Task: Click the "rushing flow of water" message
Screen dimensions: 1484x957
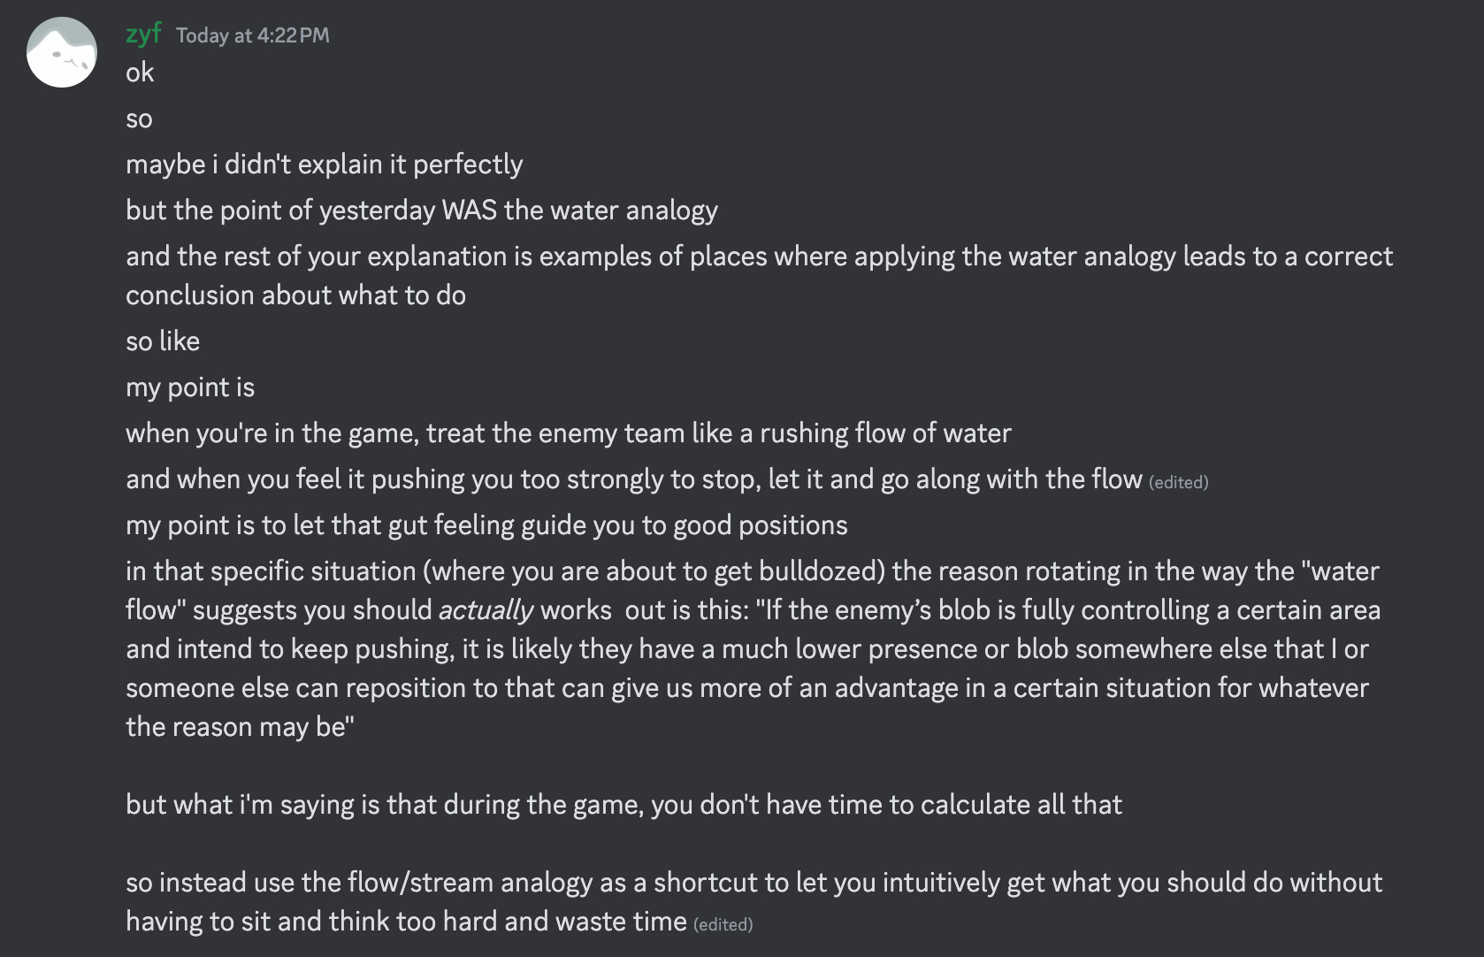Action: coord(568,433)
